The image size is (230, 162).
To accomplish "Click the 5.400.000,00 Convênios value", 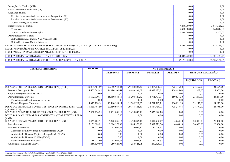I will tap(186, 29).
